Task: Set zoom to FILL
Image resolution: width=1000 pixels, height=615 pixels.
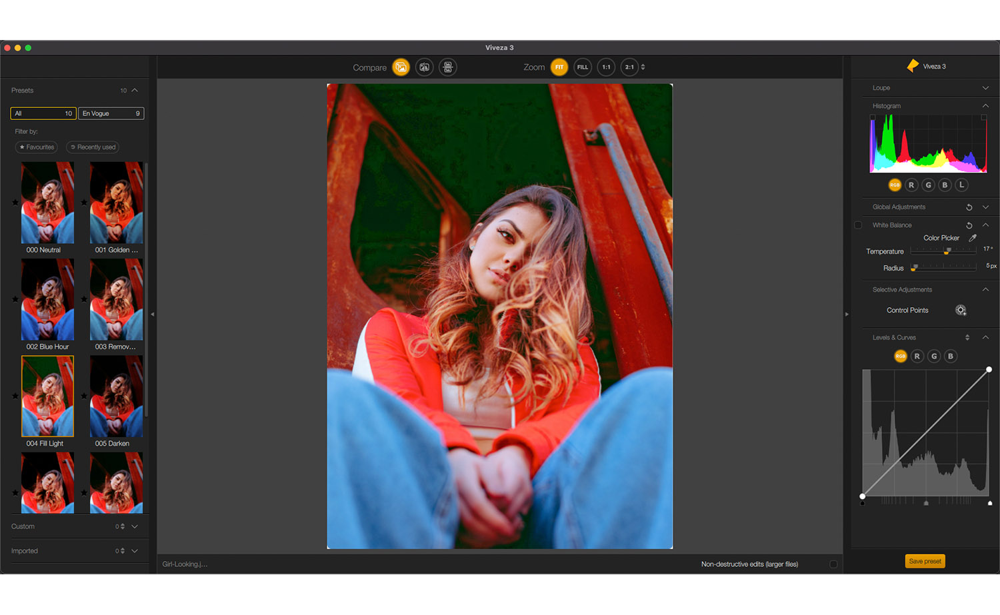Action: tap(582, 67)
